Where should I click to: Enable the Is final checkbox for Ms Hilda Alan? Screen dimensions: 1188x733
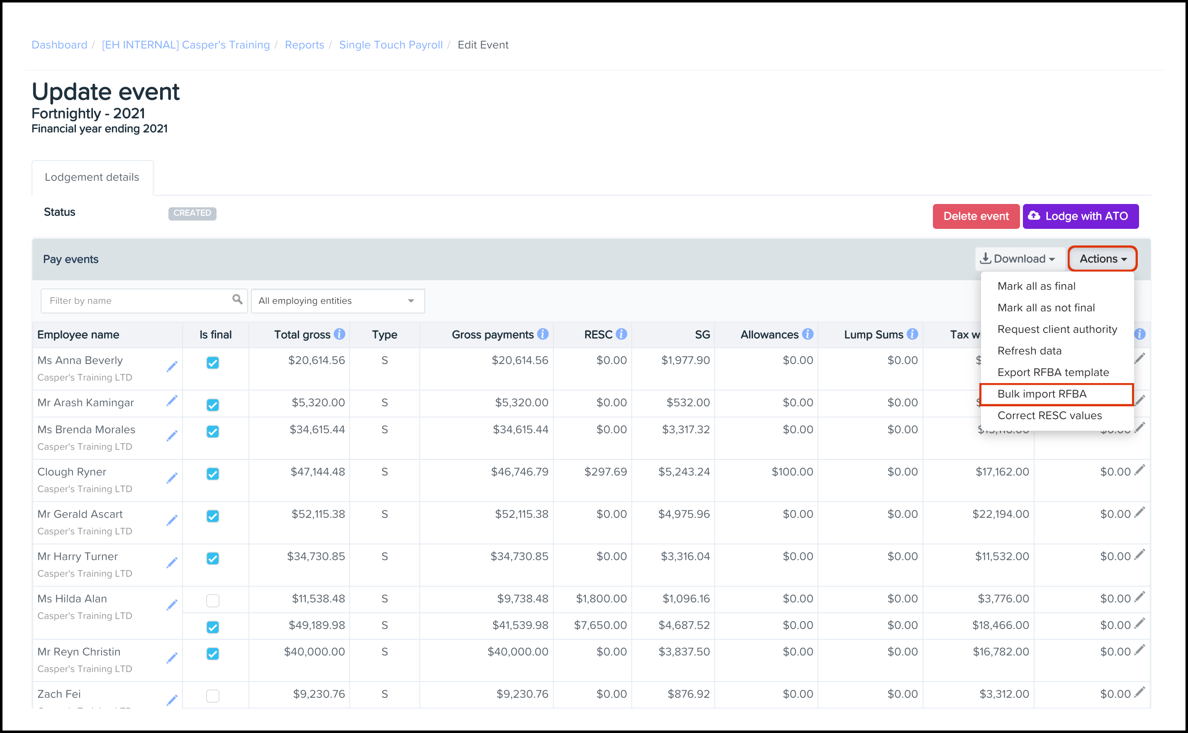point(212,601)
